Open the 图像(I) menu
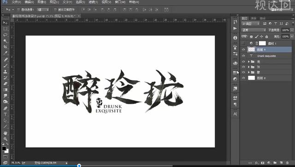This screenshot has height=167, width=295. (x=41, y=2)
